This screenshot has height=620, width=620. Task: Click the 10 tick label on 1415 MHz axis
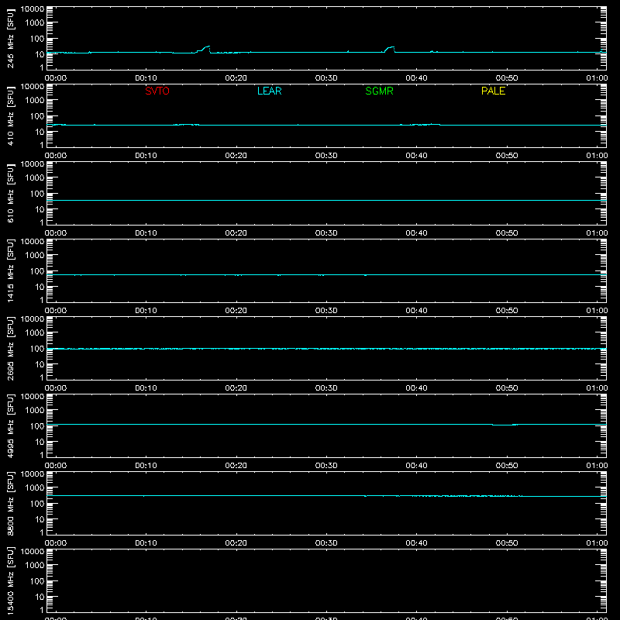click(x=40, y=287)
